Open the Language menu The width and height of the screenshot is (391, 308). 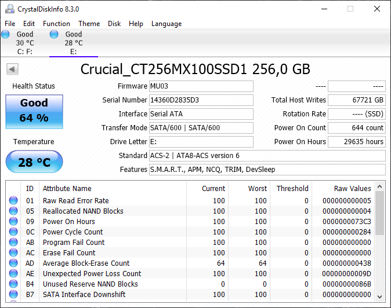coord(166,24)
